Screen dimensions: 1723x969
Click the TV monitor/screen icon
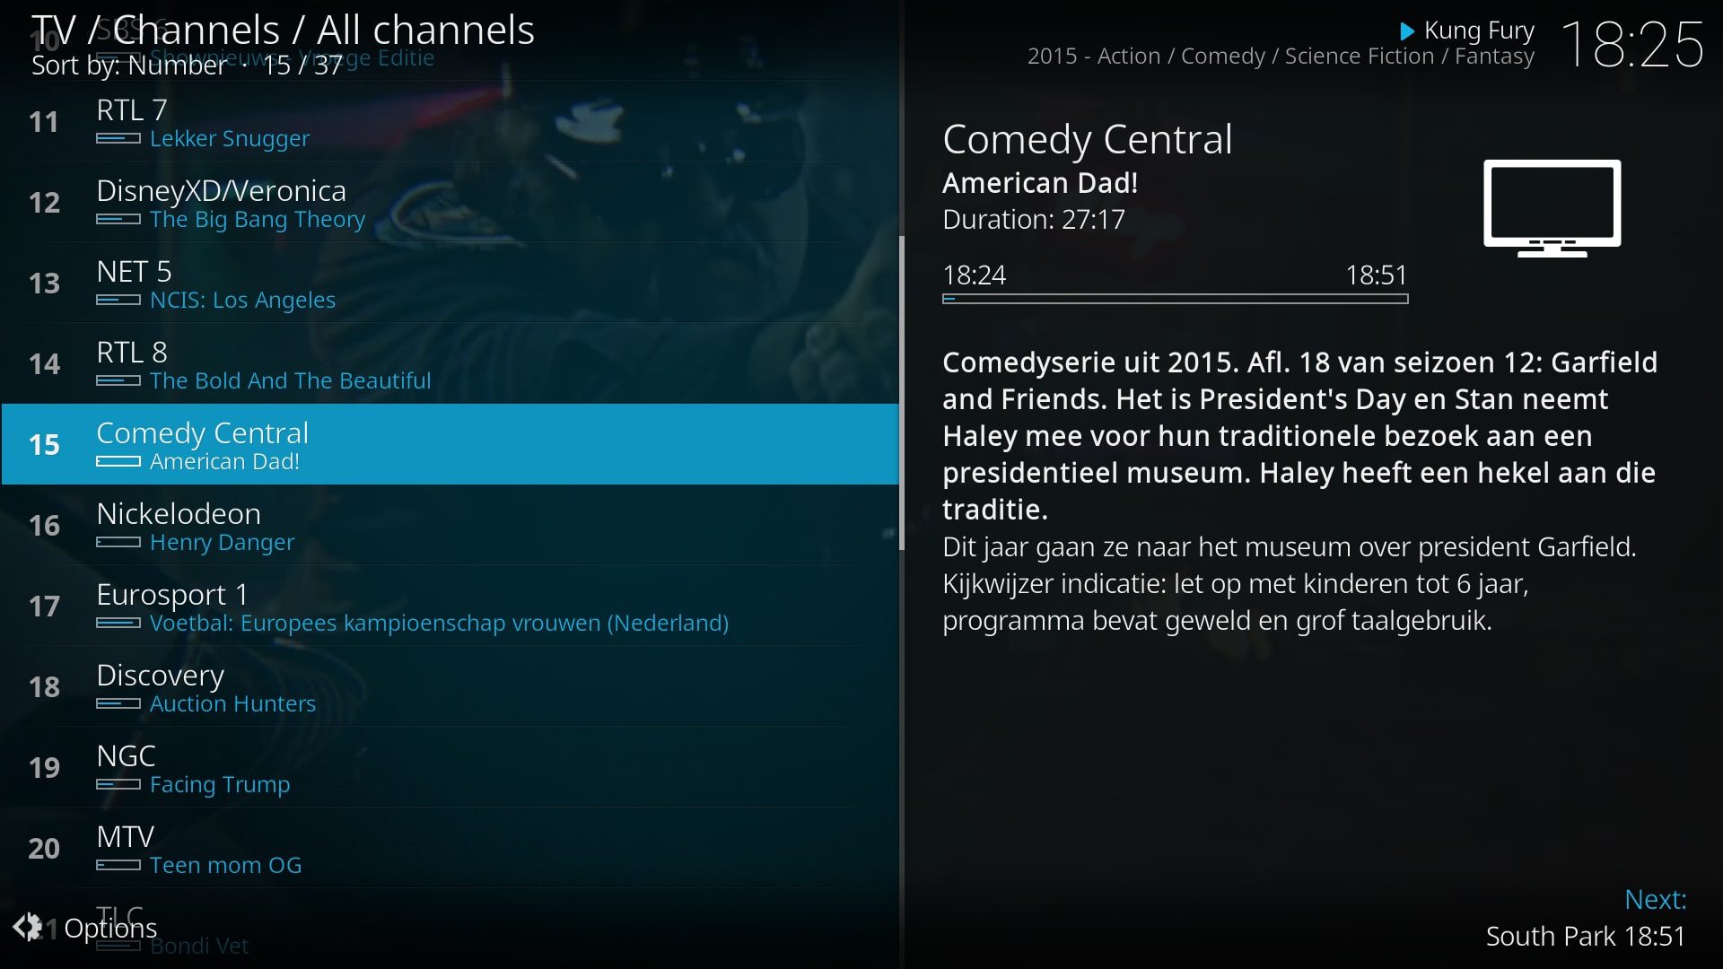[x=1552, y=209]
